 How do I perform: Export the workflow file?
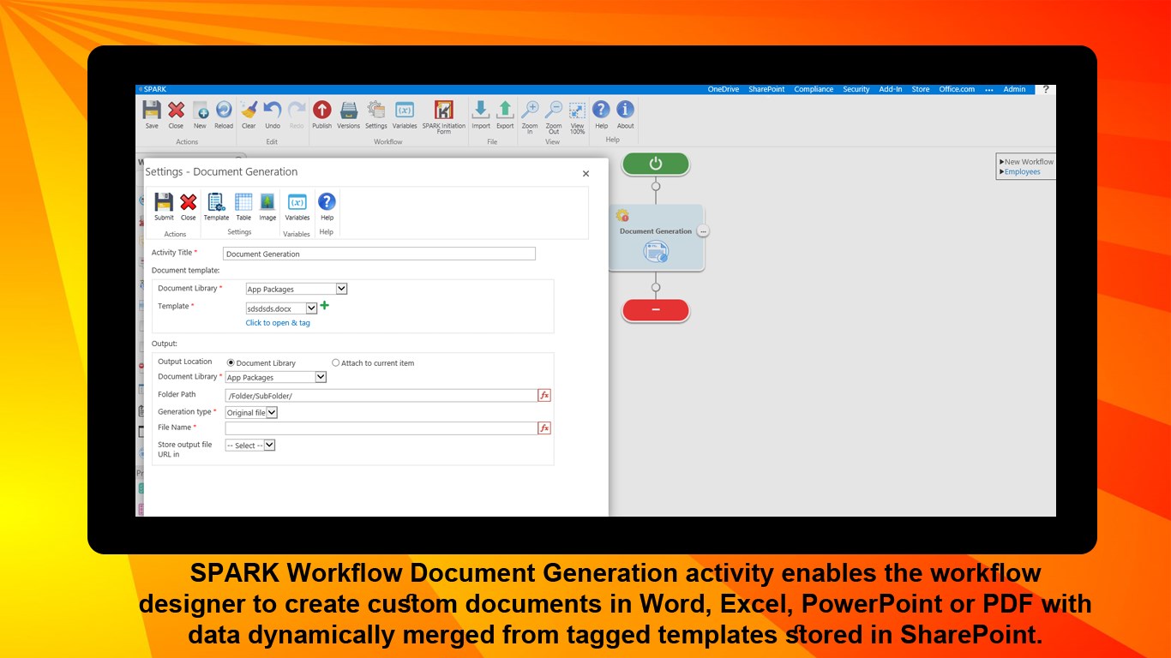(x=505, y=114)
